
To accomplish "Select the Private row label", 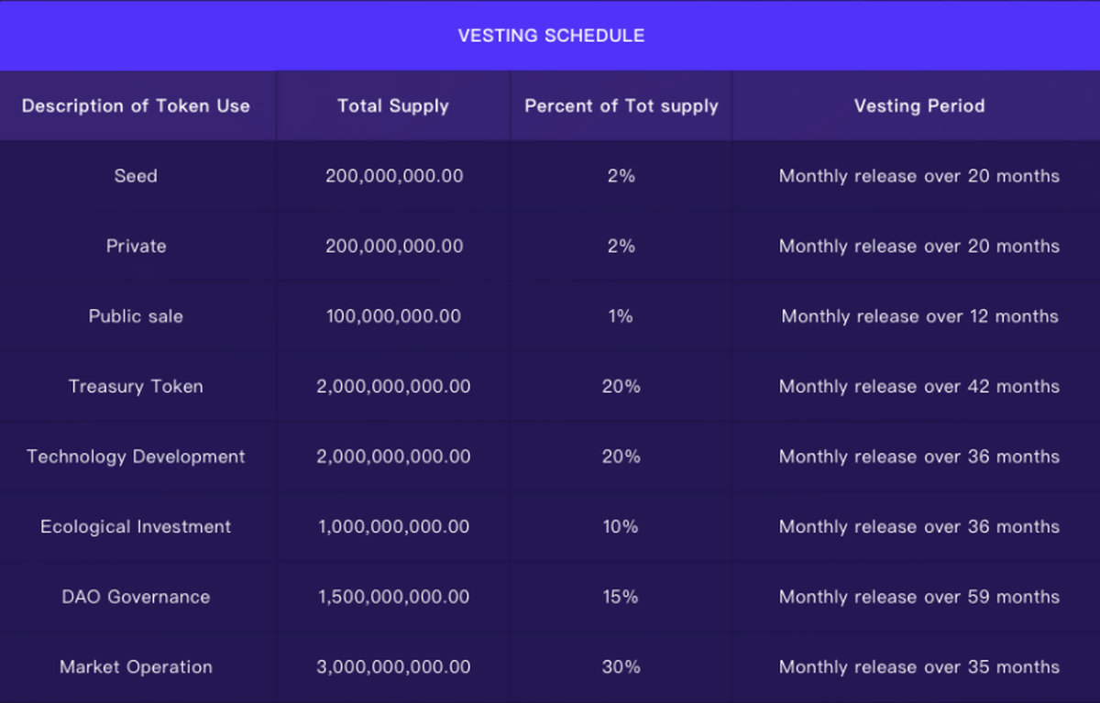I will (136, 247).
